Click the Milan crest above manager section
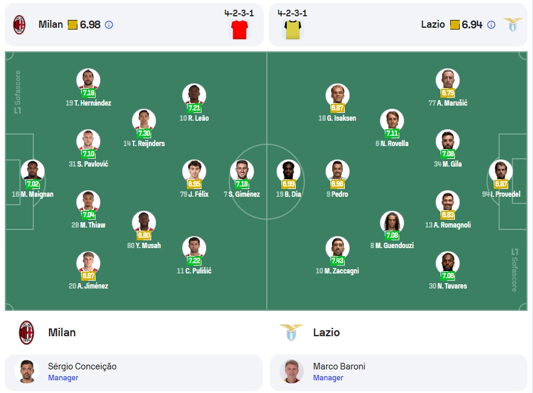533x393 pixels. (27, 333)
